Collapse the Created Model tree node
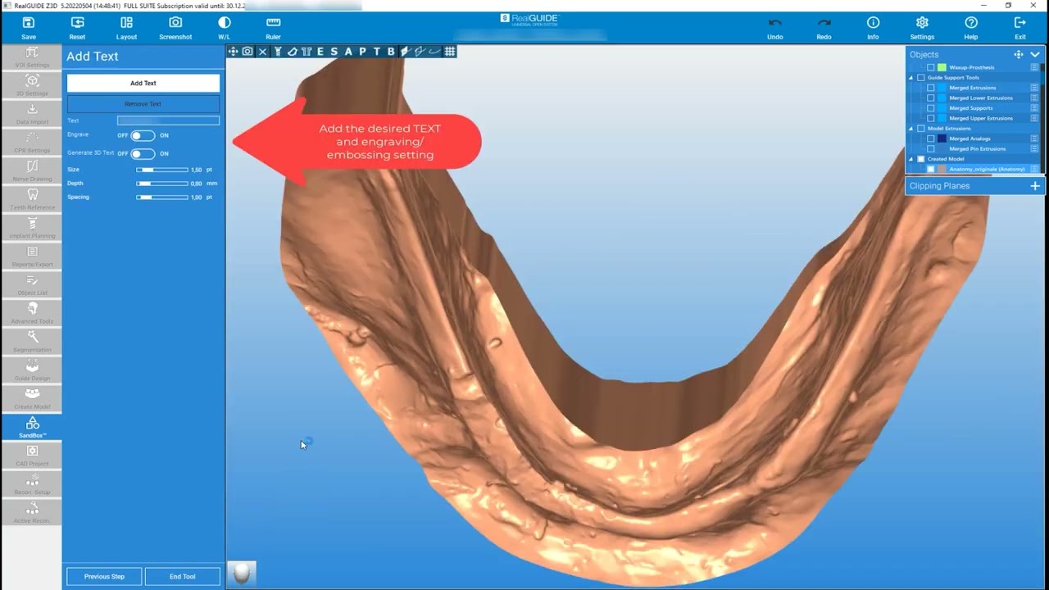Image resolution: width=1049 pixels, height=590 pixels. pyautogui.click(x=910, y=159)
